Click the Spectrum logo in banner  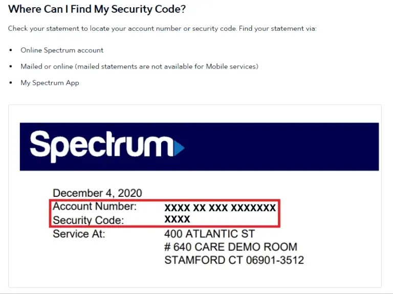tap(107, 147)
